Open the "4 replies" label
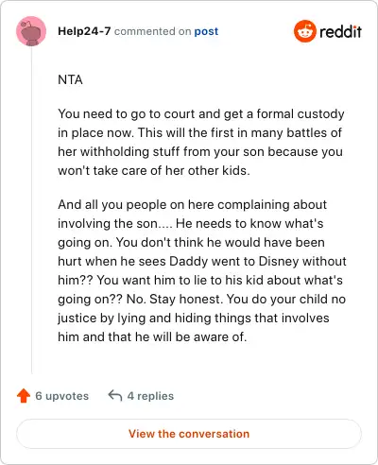The height and width of the screenshot is (465, 378). coord(150,396)
